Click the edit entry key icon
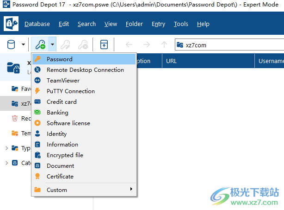284x210 pixels. pyautogui.click(x=65, y=45)
